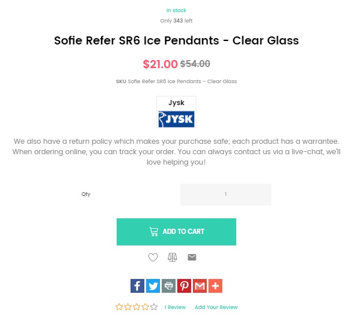Click the Jysk brand name text
The width and height of the screenshot is (354, 324).
coord(177,103)
